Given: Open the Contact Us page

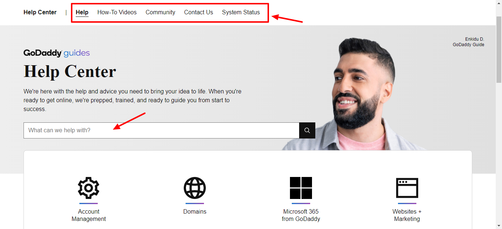Looking at the screenshot, I should click(x=198, y=12).
